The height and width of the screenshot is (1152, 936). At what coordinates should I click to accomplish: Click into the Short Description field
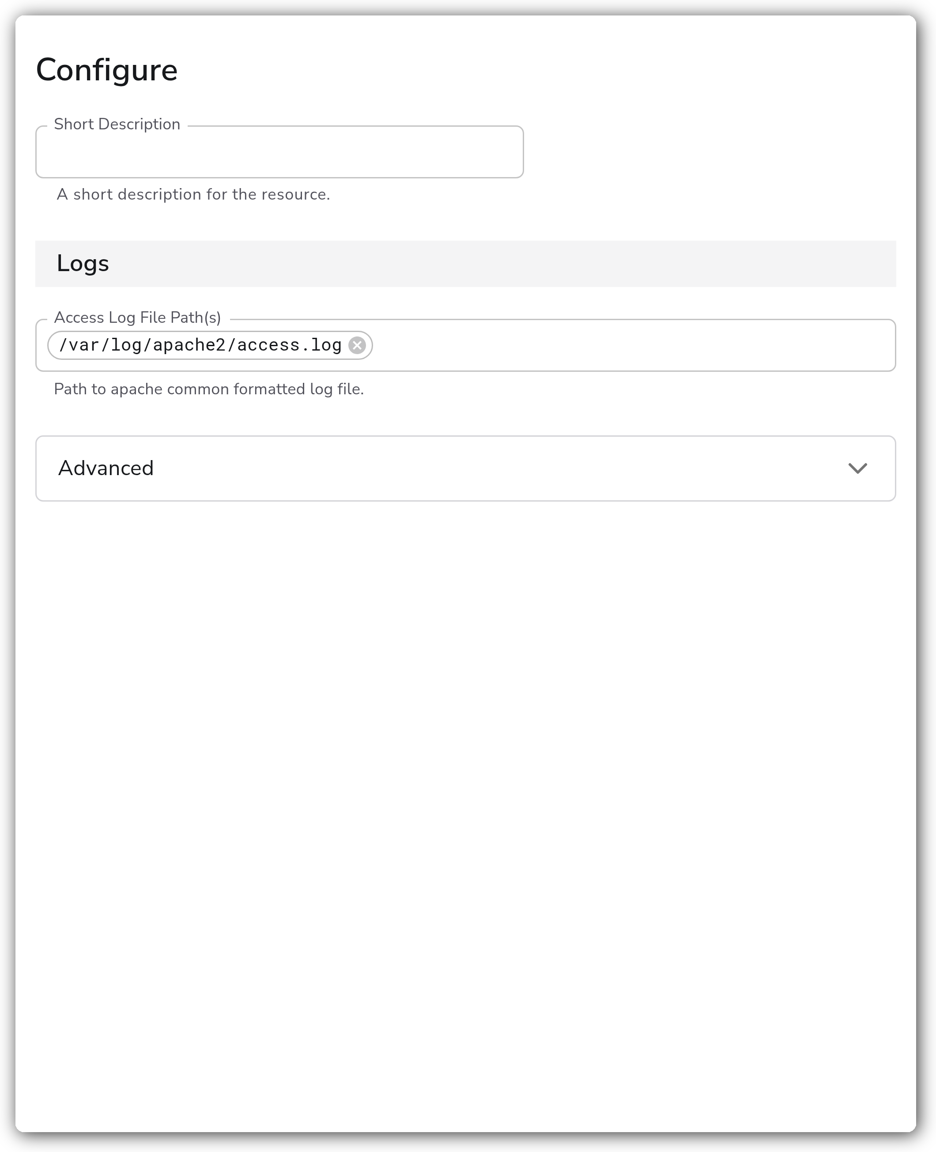(x=279, y=152)
